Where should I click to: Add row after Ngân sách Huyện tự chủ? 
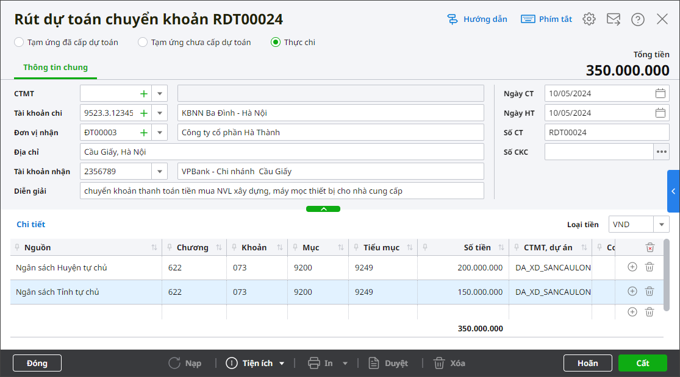632,267
